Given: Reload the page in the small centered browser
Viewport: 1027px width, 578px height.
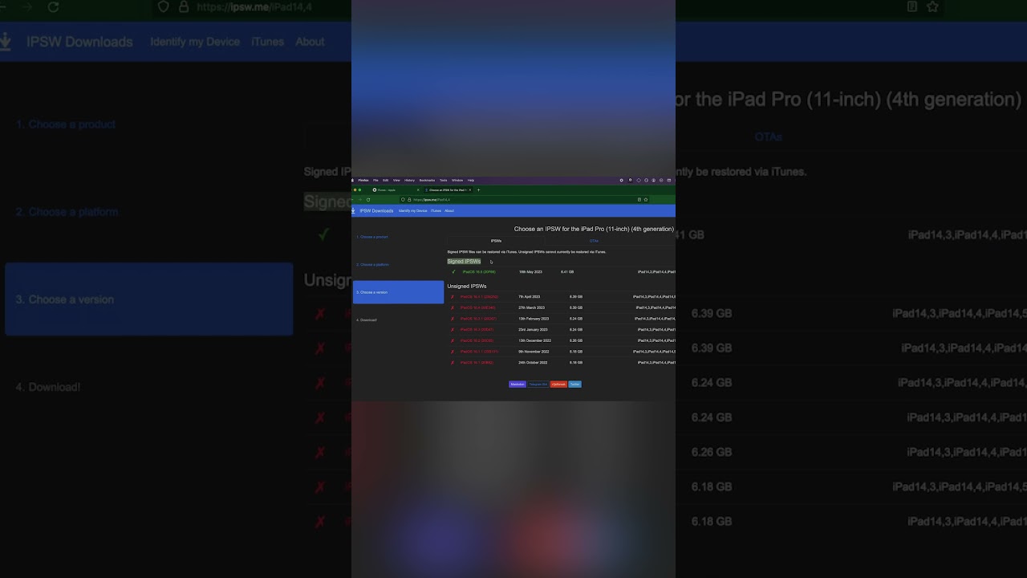Looking at the screenshot, I should (368, 200).
